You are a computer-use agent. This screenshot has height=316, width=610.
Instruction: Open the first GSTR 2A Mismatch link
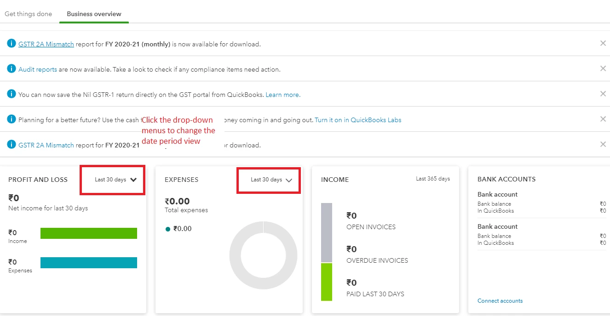(46, 44)
